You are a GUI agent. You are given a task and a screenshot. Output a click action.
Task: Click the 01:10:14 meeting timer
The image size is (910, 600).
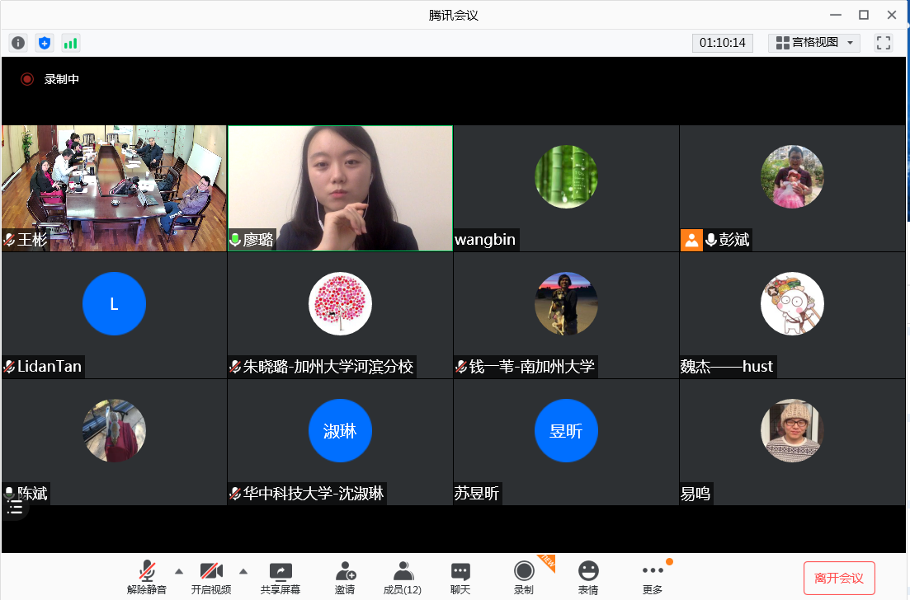(723, 43)
